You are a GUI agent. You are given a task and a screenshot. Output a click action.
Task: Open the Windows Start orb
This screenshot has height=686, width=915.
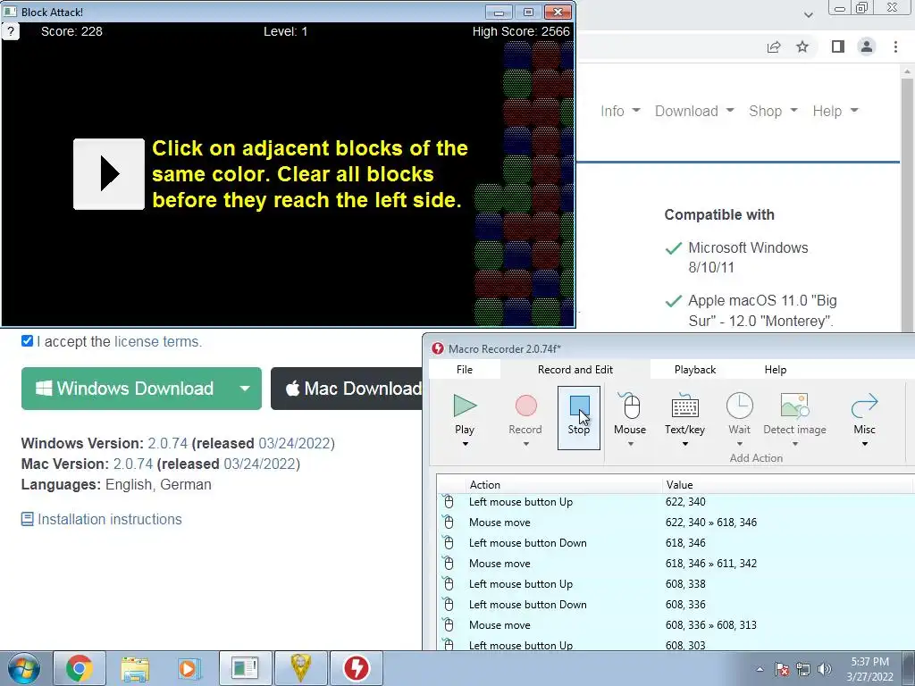[24, 668]
